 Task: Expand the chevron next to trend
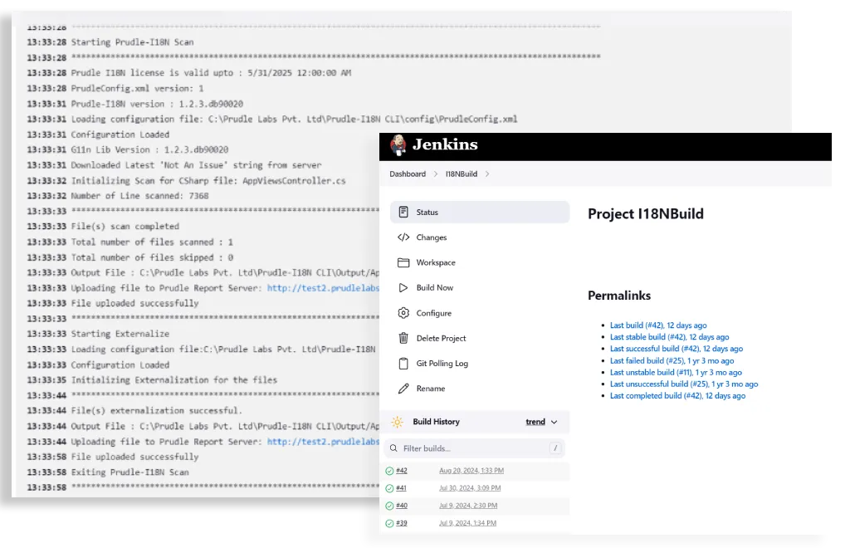(x=554, y=422)
